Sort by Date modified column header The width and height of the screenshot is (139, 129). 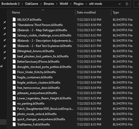pos(86,12)
